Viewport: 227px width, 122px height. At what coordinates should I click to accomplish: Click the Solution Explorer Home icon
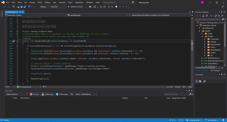203,16
